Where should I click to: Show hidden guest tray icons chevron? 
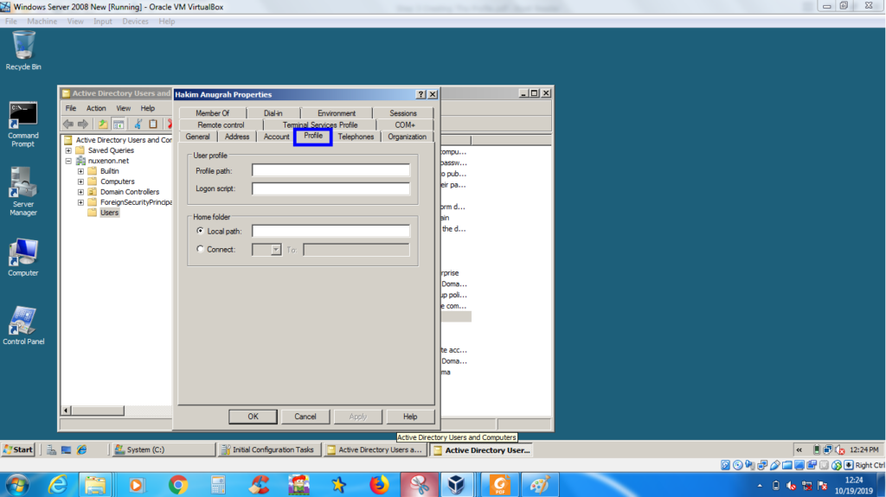pos(799,450)
